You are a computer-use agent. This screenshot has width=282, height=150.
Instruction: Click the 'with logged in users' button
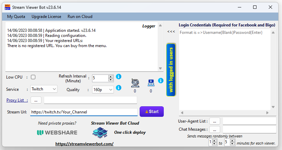click(171, 70)
